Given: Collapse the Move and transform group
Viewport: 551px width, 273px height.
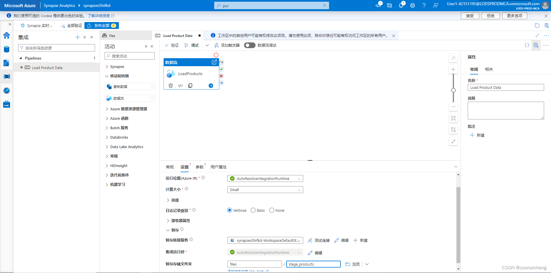Looking at the screenshot, I should tap(107, 76).
